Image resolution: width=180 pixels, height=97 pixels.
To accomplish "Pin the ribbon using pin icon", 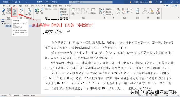I will click(x=178, y=18).
